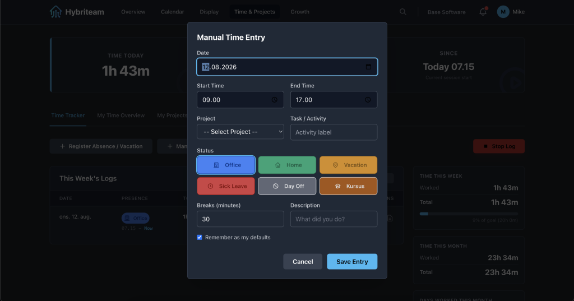Click the ons. 12. aug. date cell

pos(75,217)
